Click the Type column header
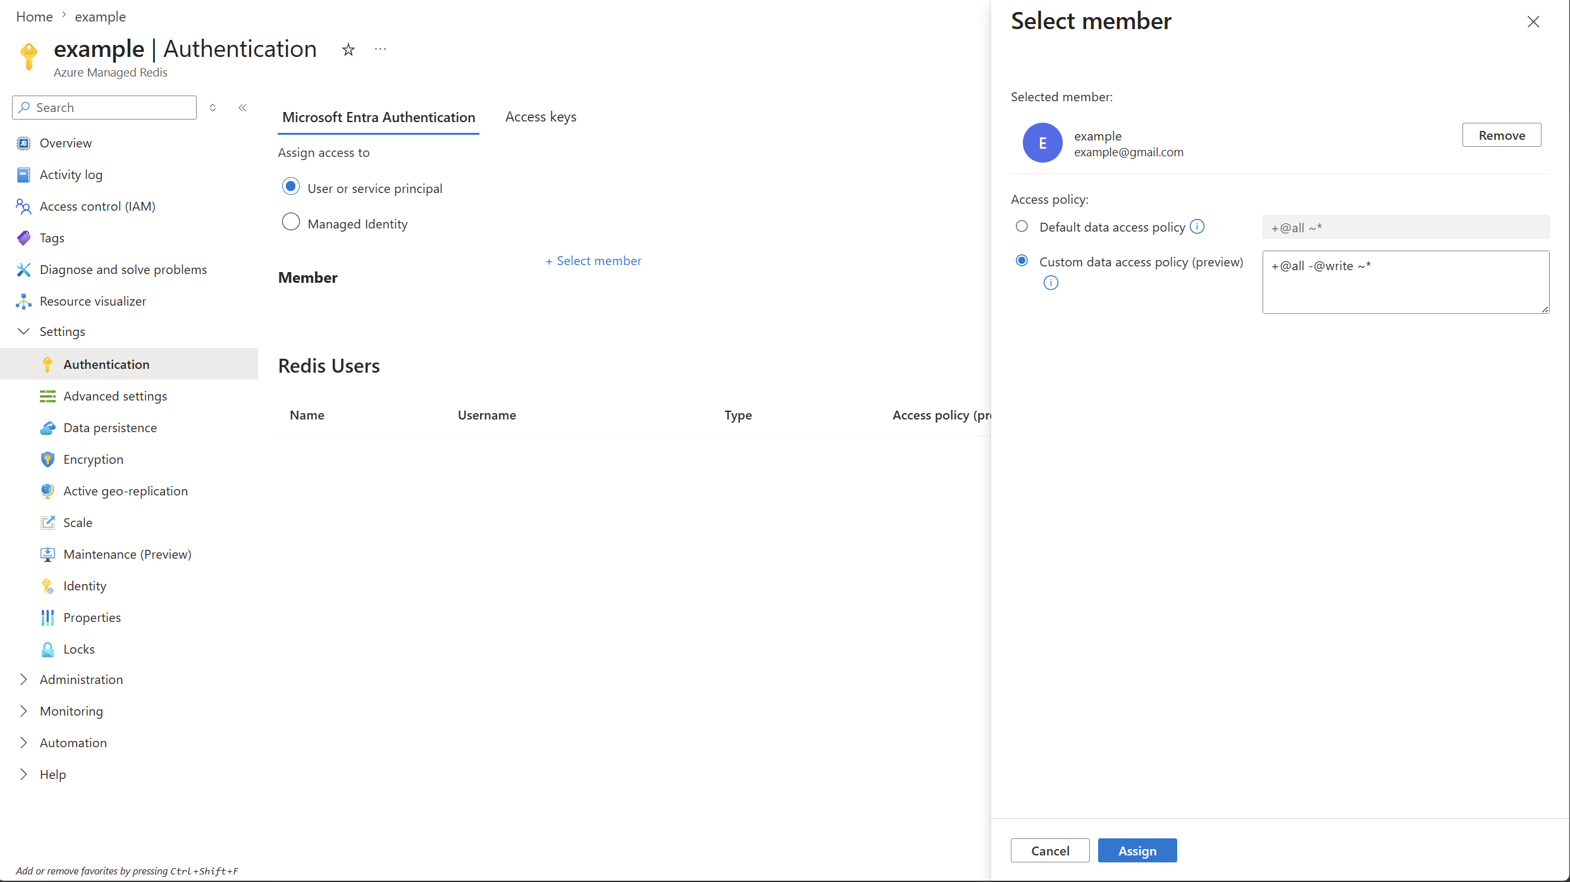This screenshot has width=1570, height=882. (x=738, y=416)
